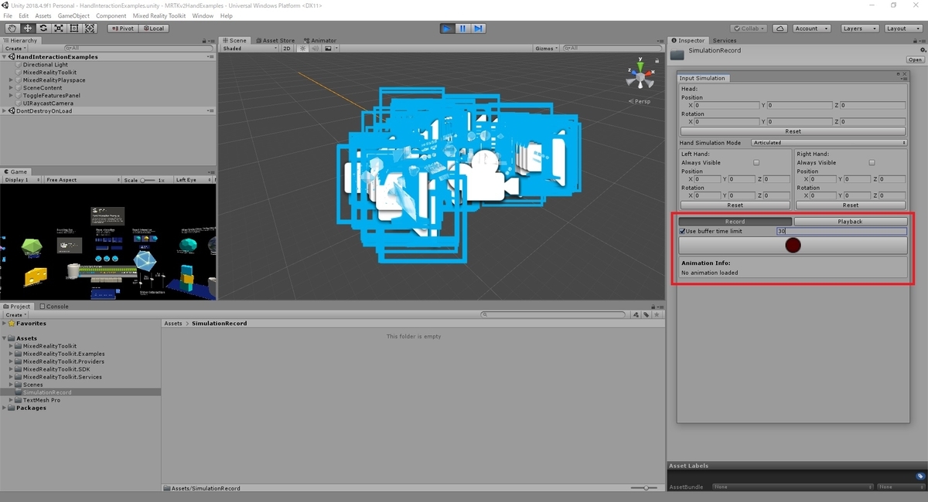Expand the TextMesh Pro folder
The height and width of the screenshot is (502, 928).
pyautogui.click(x=12, y=400)
